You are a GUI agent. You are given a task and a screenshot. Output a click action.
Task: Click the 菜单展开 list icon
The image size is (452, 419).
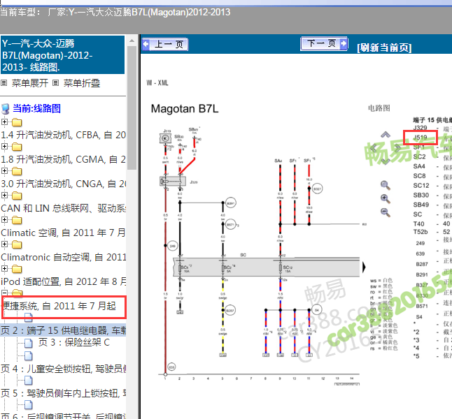(3, 83)
